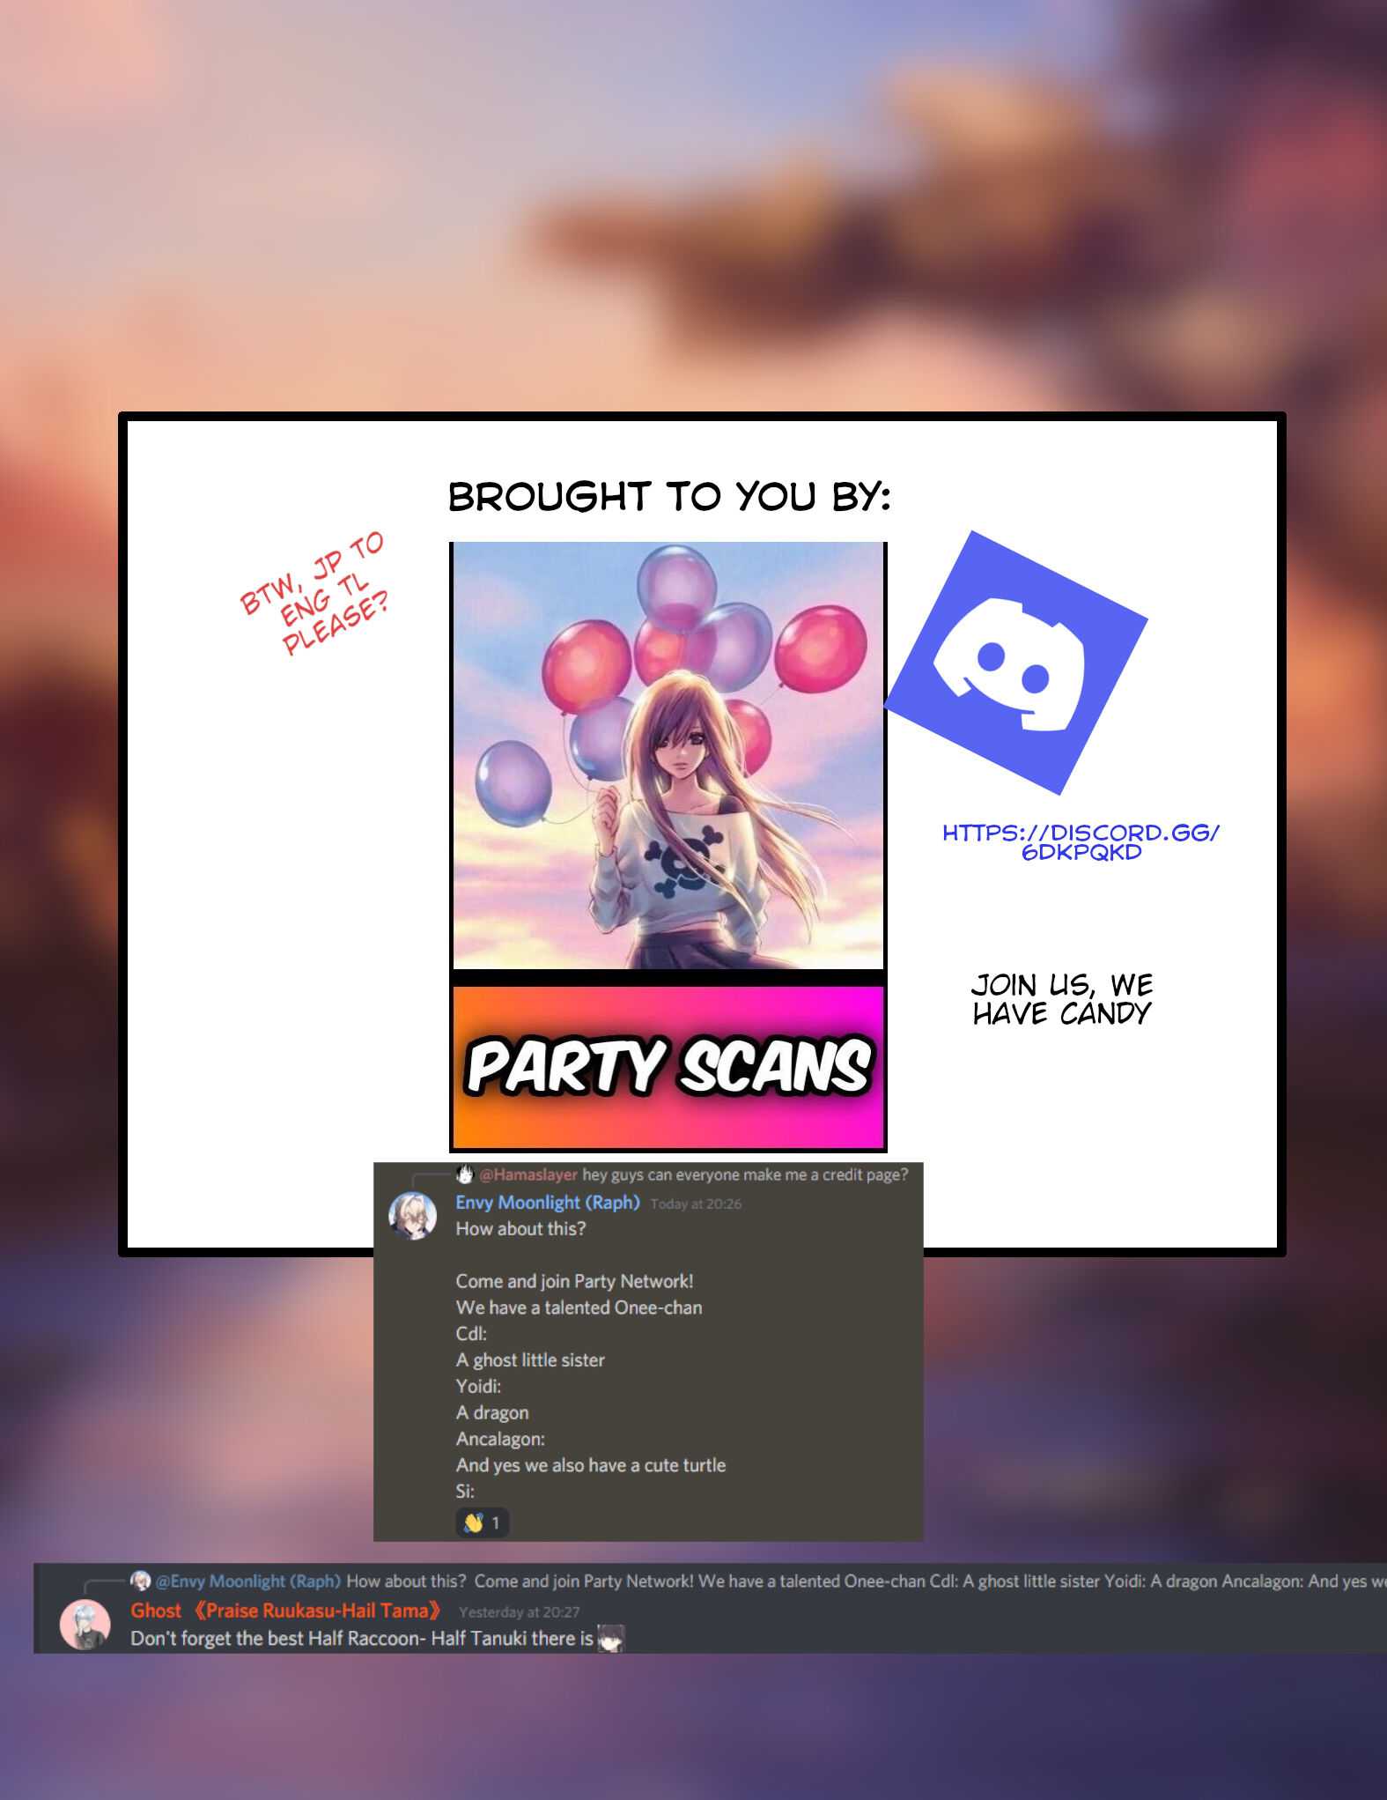Click the red 'JP to ENG TL' note
Viewport: 1387px width, 1800px height.
click(315, 593)
